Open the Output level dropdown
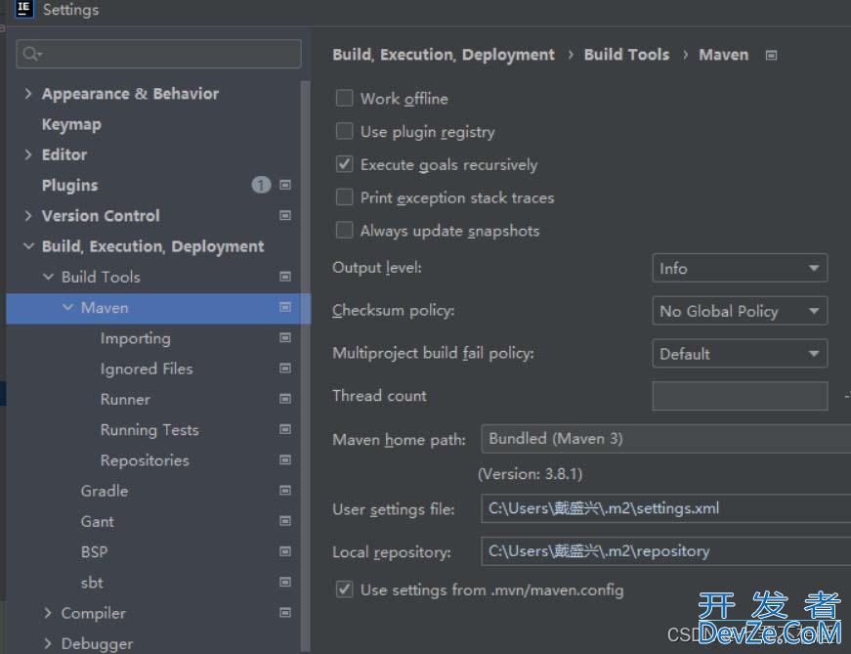This screenshot has height=654, width=851. [740, 268]
